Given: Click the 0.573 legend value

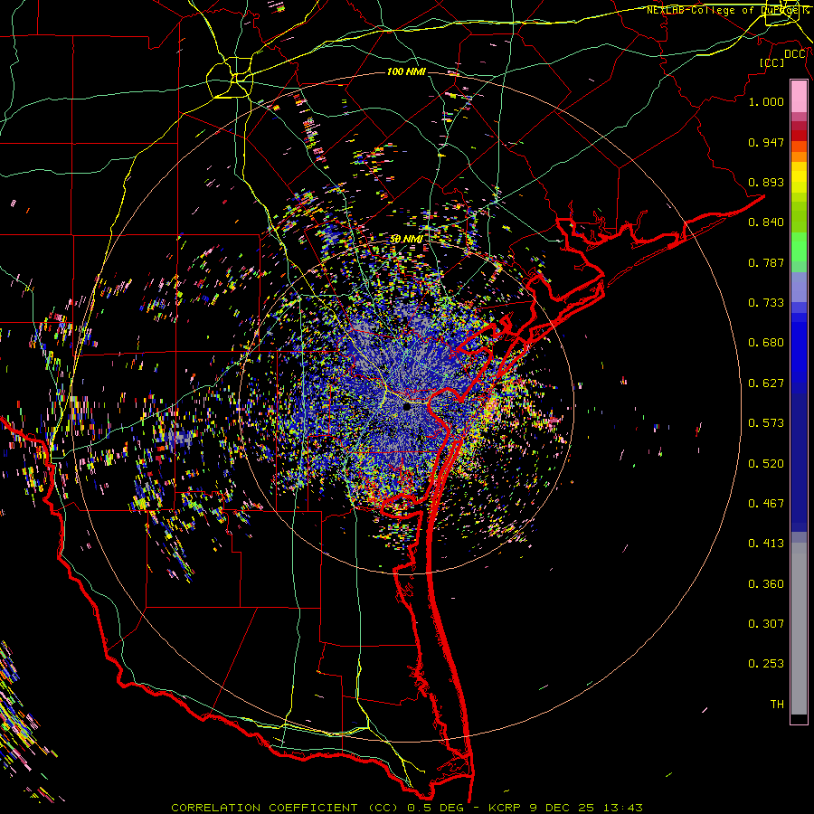Looking at the screenshot, I should (x=766, y=423).
